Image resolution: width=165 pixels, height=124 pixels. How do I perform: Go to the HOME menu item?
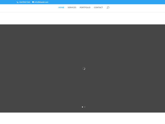coord(61,7)
